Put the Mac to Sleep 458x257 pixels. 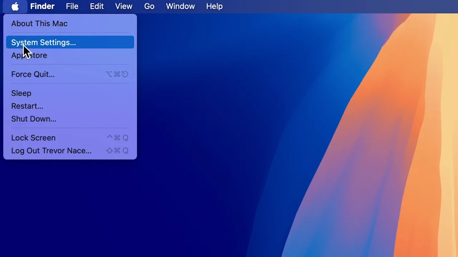click(x=21, y=93)
